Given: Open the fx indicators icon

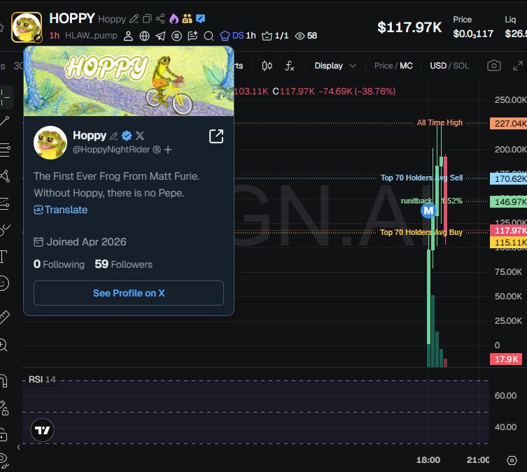Looking at the screenshot, I should tap(289, 66).
